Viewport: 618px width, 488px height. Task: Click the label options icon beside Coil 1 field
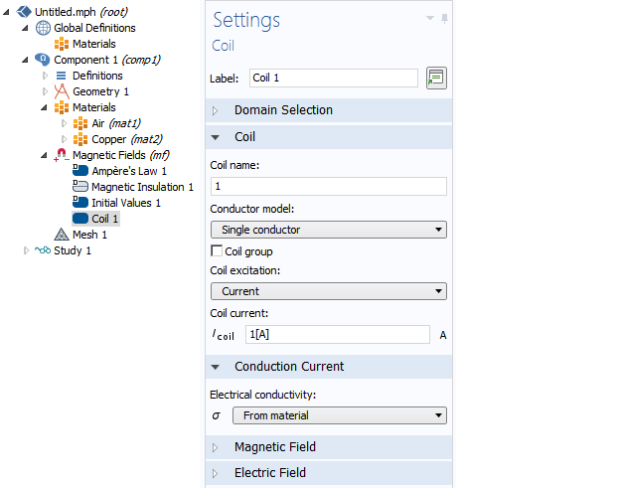(435, 78)
